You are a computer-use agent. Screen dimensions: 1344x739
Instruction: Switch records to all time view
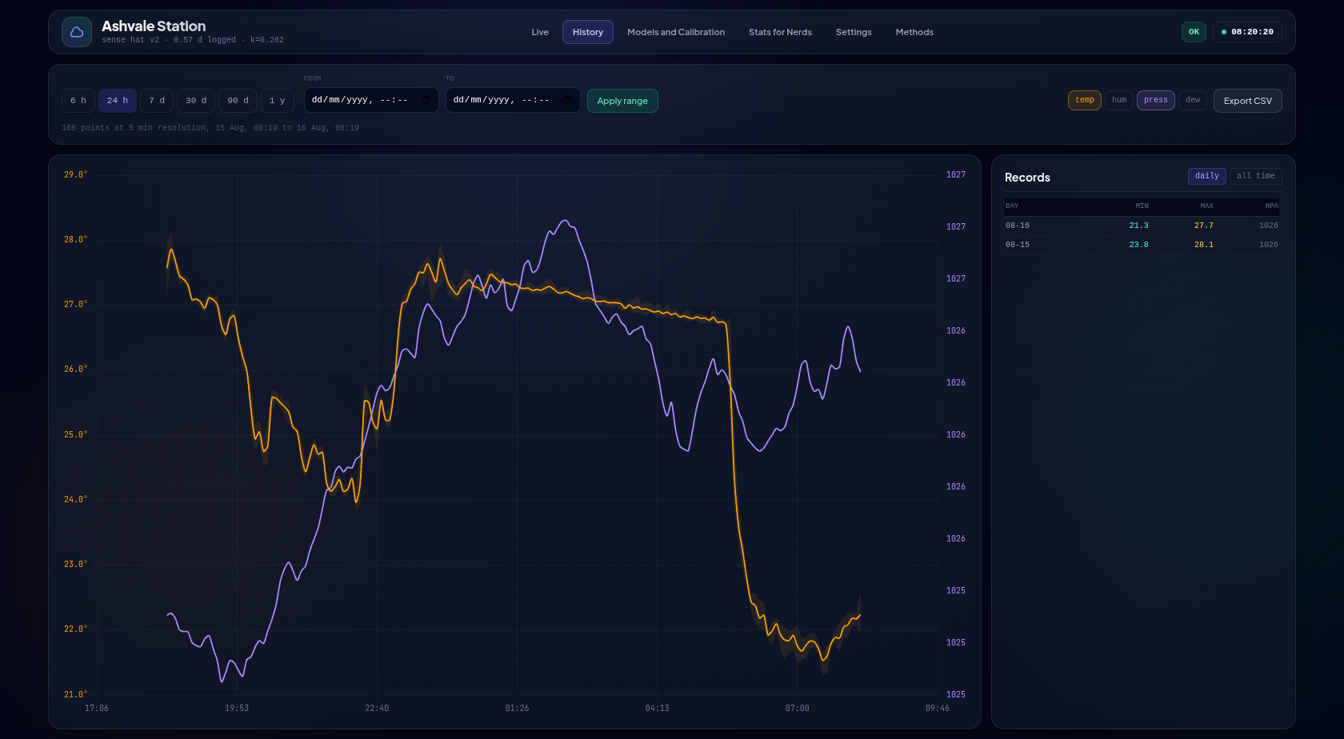1255,176
